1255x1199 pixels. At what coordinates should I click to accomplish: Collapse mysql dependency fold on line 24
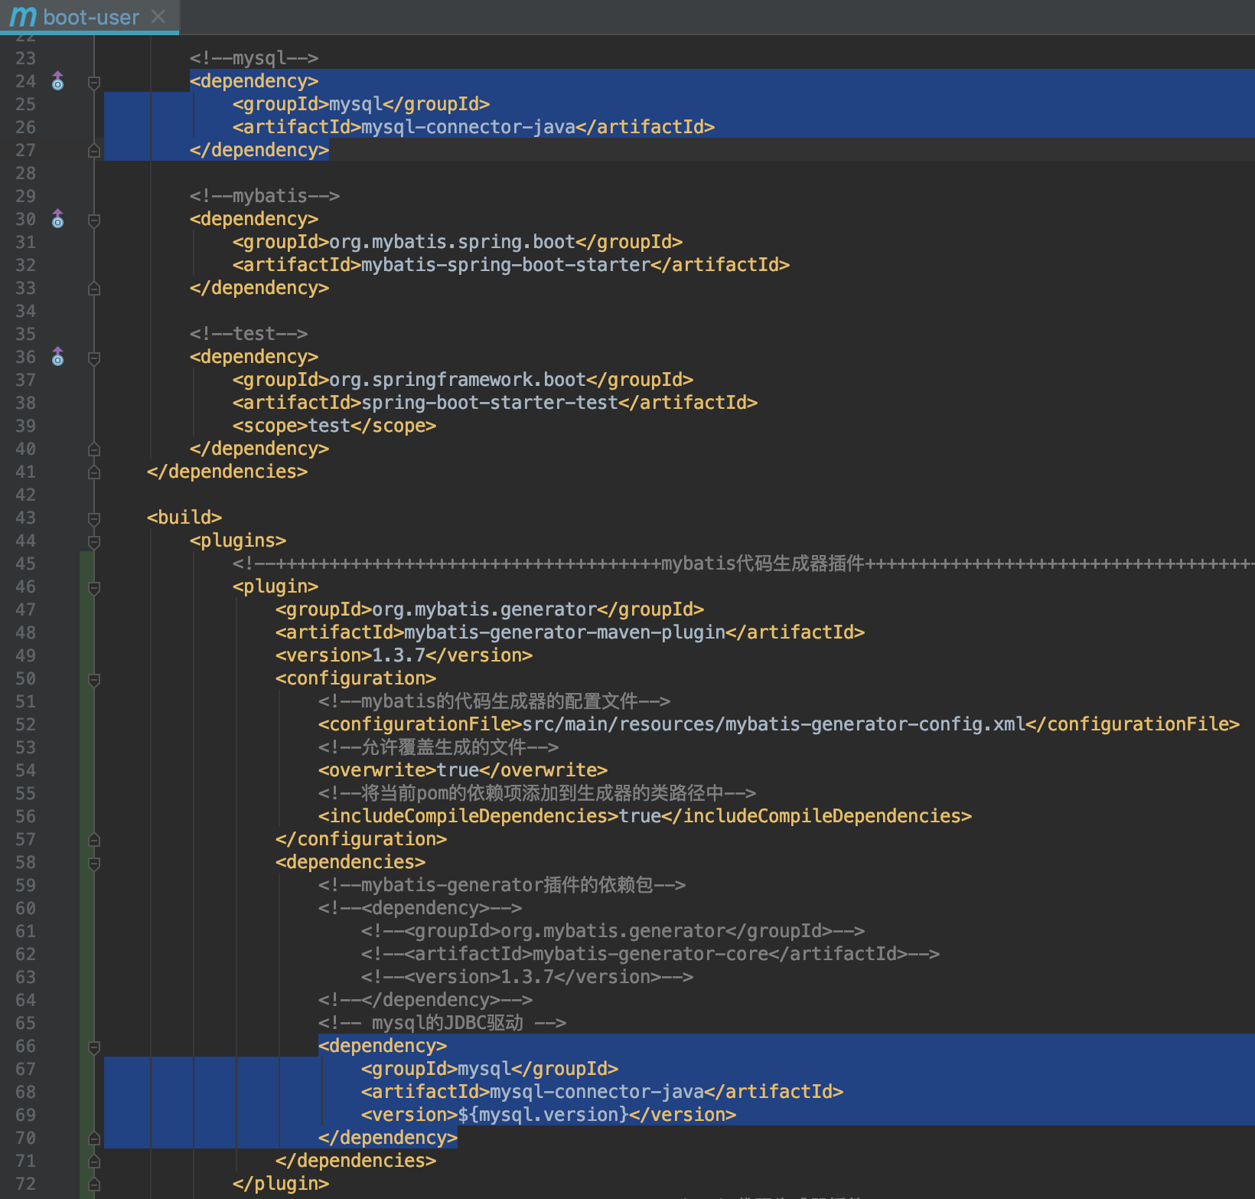tap(94, 82)
